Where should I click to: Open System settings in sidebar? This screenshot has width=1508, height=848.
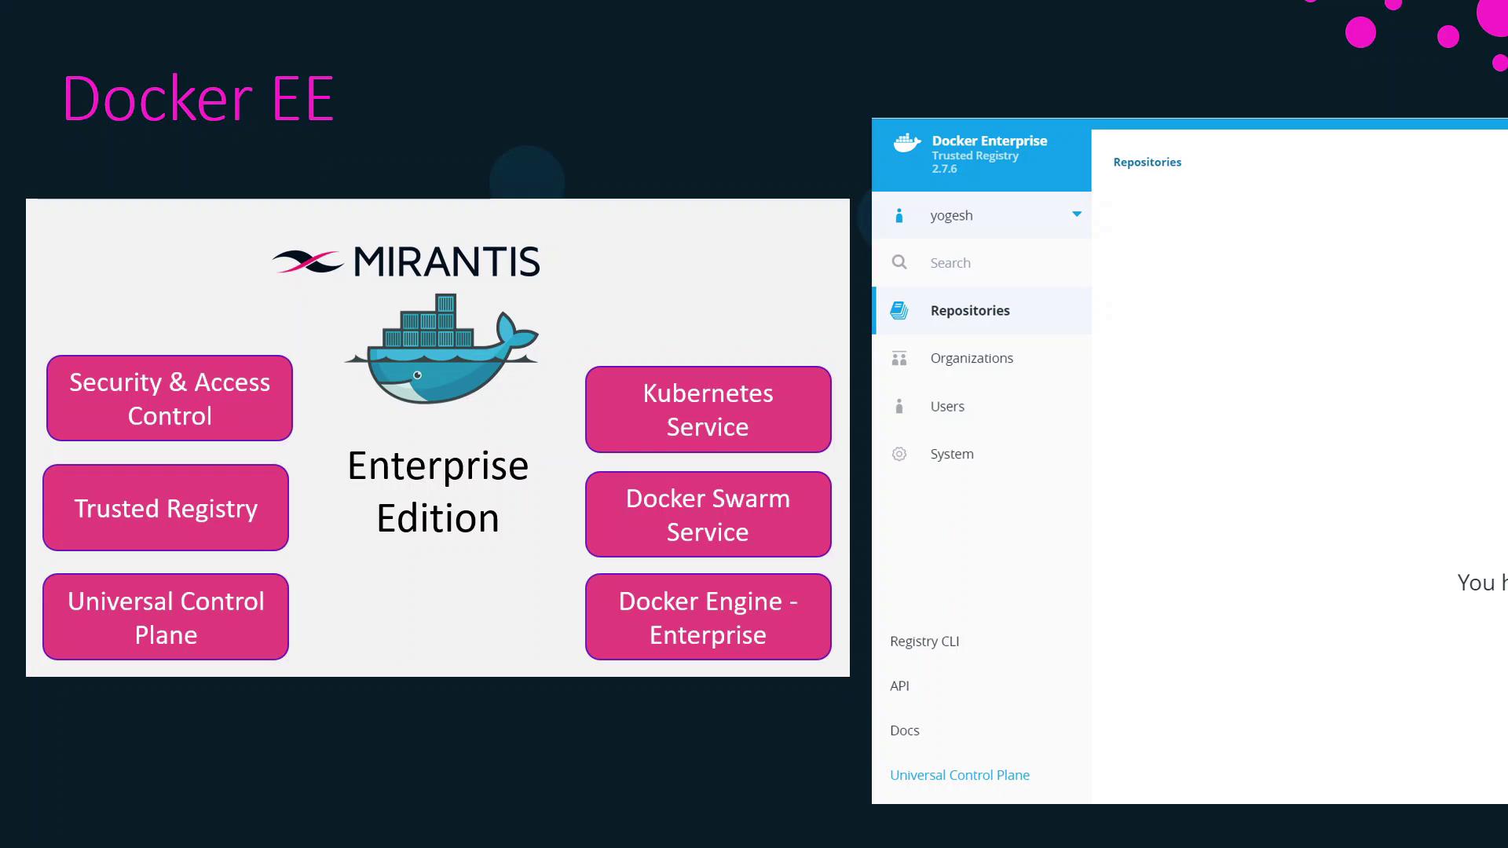(952, 454)
